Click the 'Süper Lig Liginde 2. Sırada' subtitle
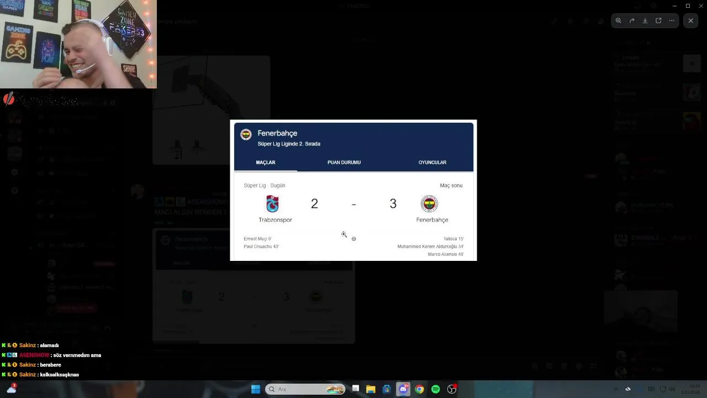 click(289, 144)
